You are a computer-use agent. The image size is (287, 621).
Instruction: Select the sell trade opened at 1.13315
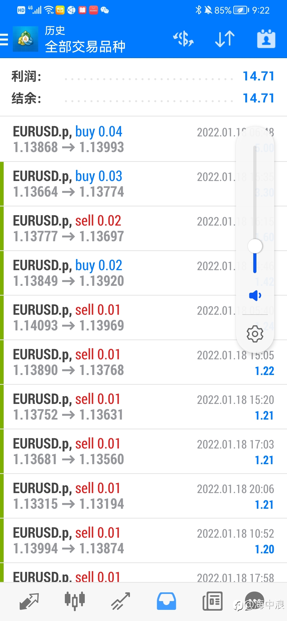click(143, 496)
